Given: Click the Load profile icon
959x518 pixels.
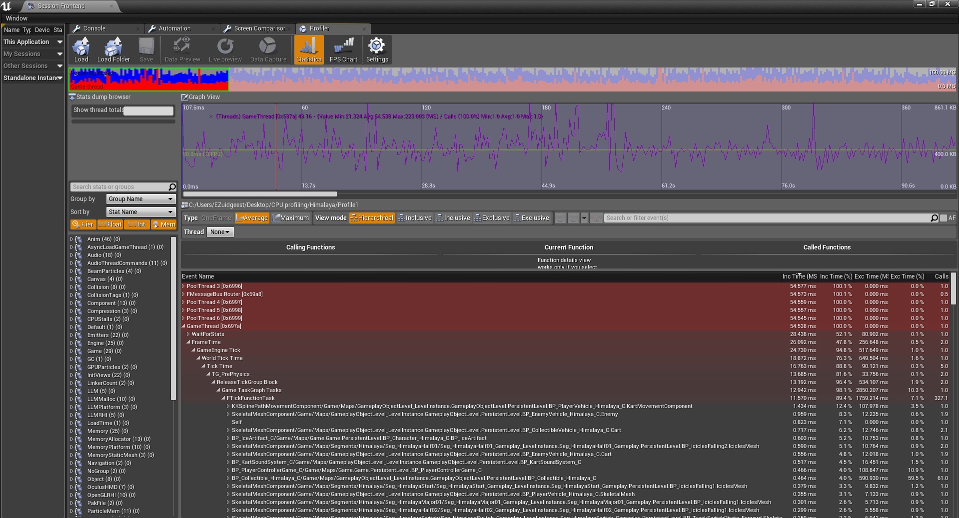Looking at the screenshot, I should [x=81, y=49].
